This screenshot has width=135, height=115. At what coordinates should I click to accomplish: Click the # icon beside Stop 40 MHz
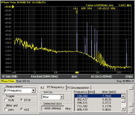coord(133,81)
